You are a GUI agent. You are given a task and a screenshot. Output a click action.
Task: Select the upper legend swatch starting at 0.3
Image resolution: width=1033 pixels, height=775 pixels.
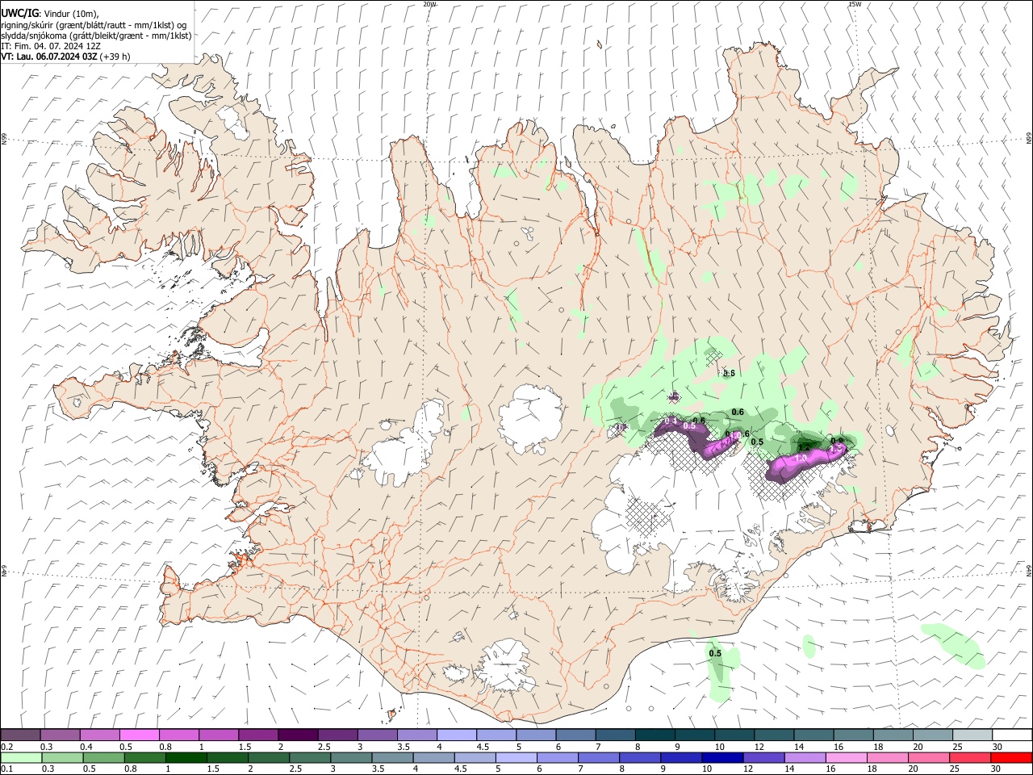tap(60, 735)
